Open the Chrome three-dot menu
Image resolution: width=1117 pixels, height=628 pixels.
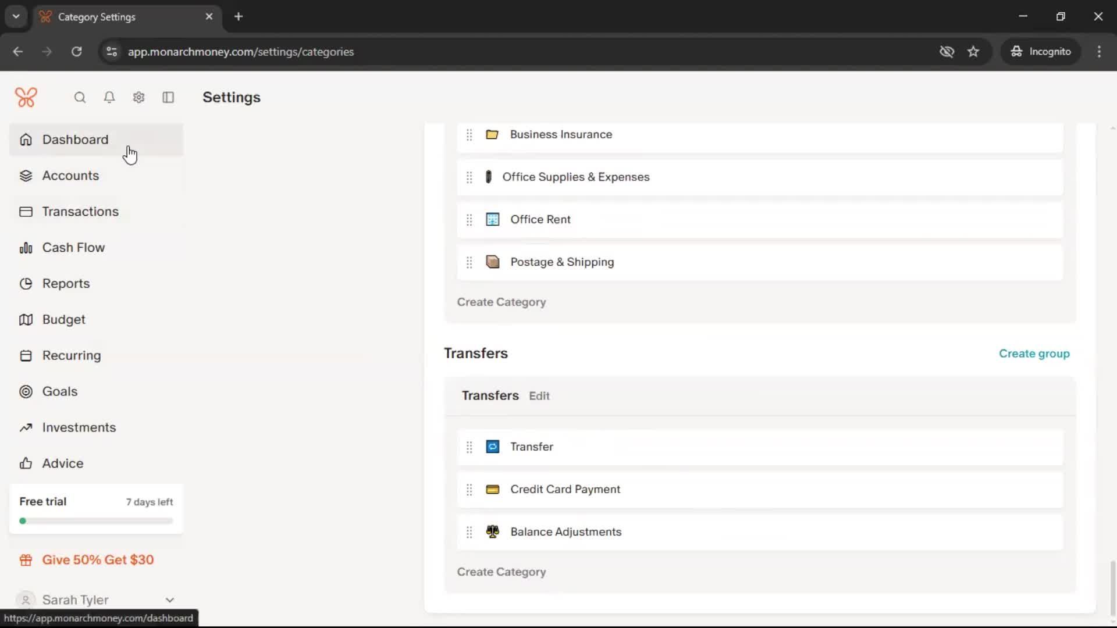[x=1099, y=52]
